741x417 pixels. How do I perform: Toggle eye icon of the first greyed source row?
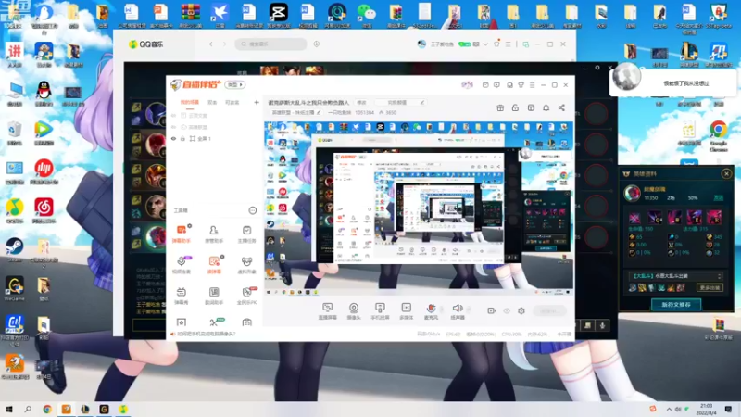[x=173, y=115]
